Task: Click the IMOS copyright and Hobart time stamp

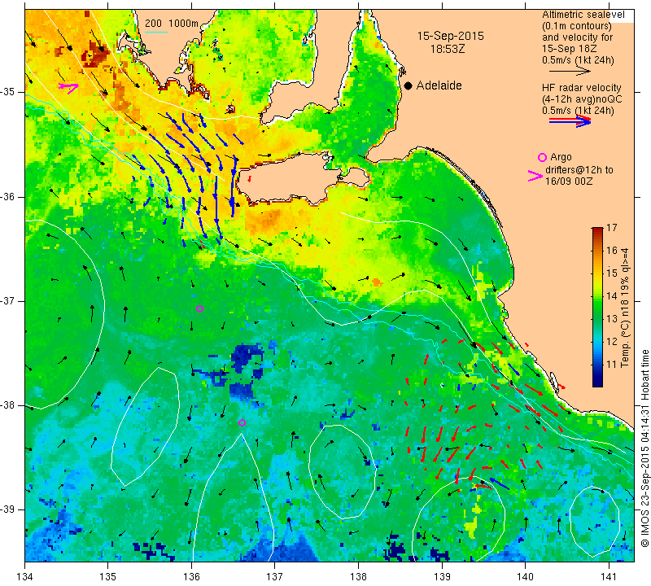Action: [x=644, y=448]
